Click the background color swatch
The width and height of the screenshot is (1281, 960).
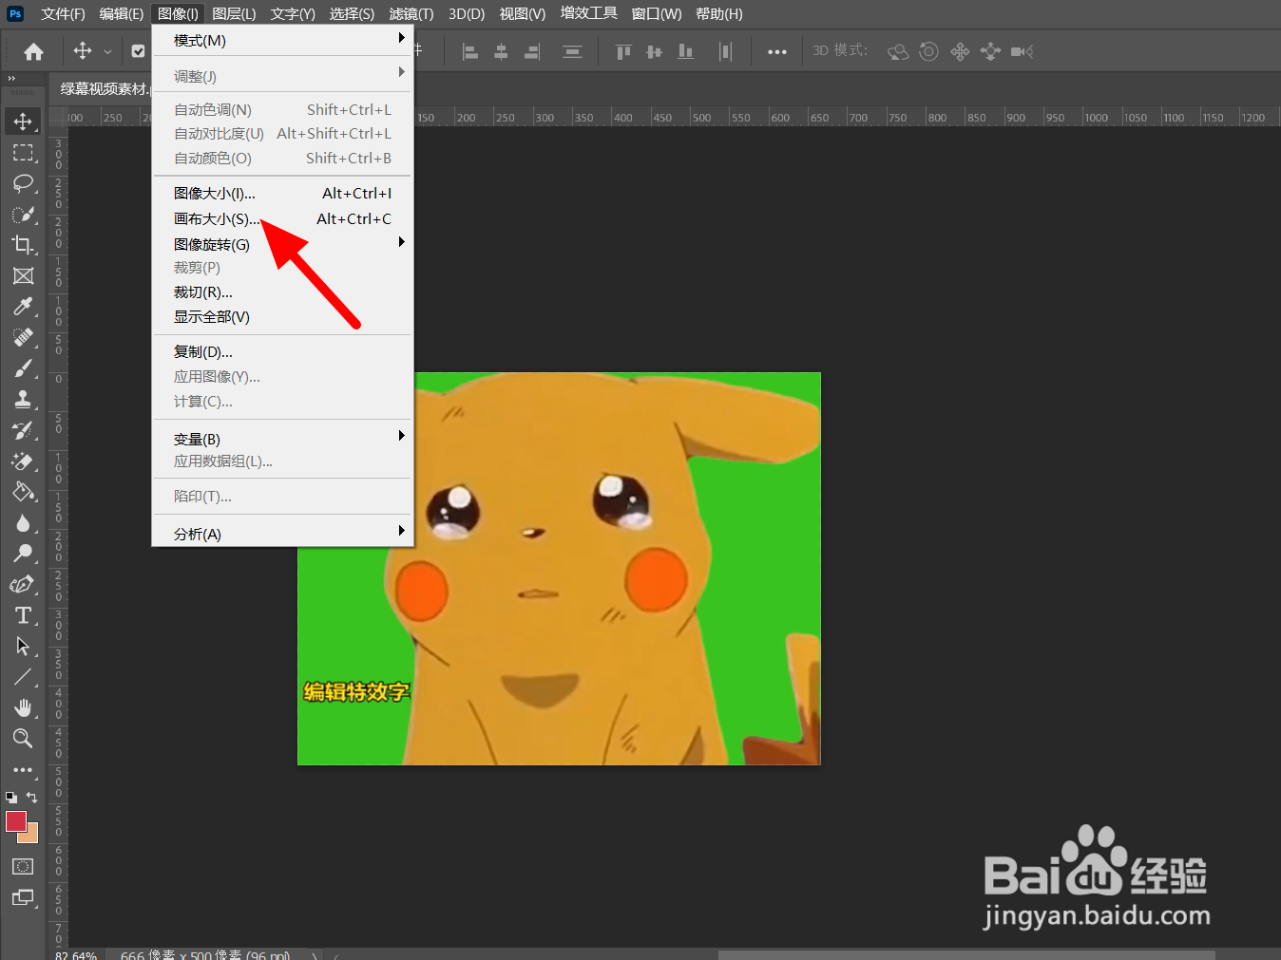(31, 835)
